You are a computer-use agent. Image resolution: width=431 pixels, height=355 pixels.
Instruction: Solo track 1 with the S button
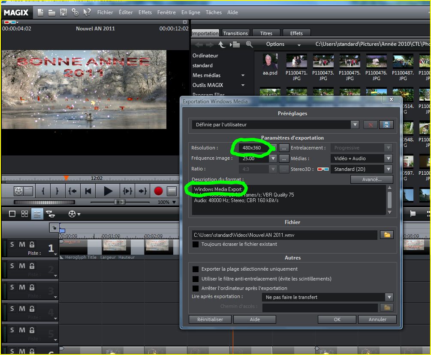tap(12, 245)
